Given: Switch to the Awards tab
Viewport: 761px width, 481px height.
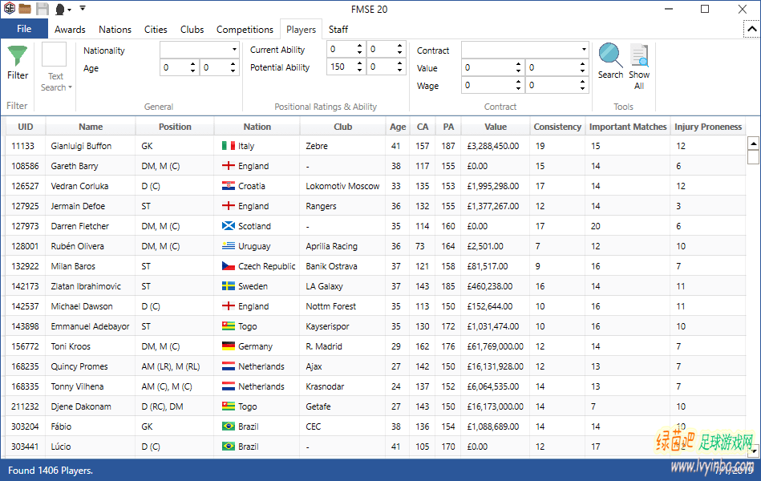Looking at the screenshot, I should pyautogui.click(x=70, y=30).
